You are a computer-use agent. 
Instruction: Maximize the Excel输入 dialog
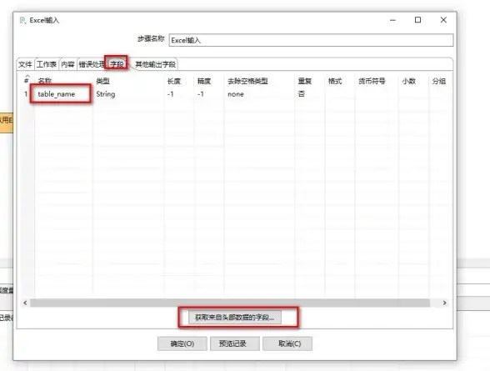tap(417, 20)
